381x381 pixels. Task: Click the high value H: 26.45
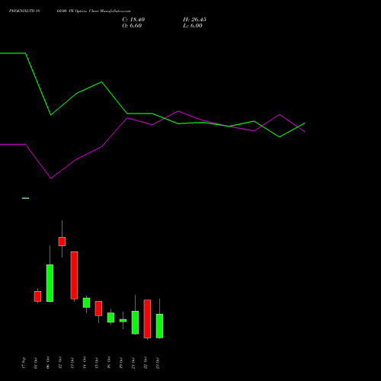click(x=194, y=20)
